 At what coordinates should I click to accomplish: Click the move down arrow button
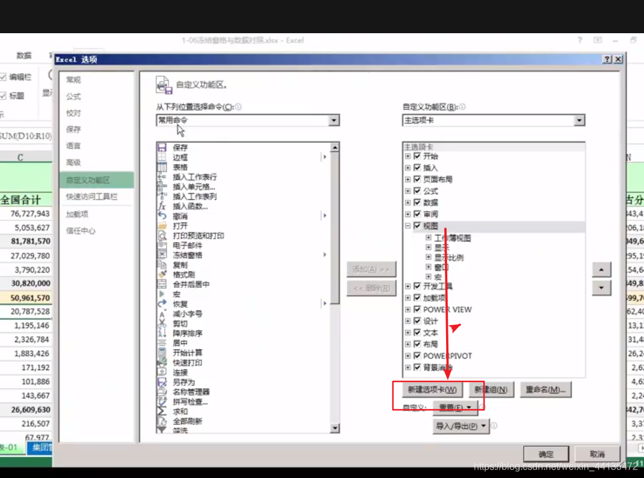[601, 288]
